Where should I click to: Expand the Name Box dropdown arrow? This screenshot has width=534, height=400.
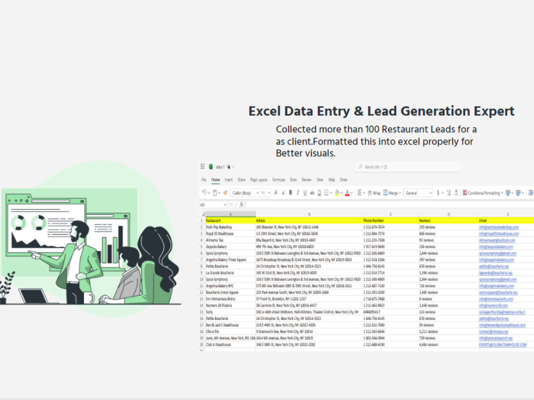click(x=225, y=204)
